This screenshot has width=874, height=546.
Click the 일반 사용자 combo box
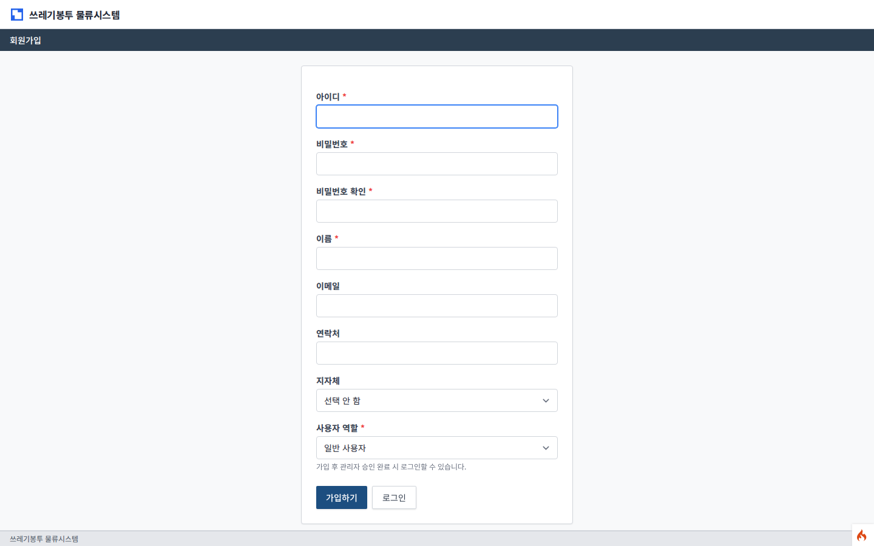coord(436,448)
